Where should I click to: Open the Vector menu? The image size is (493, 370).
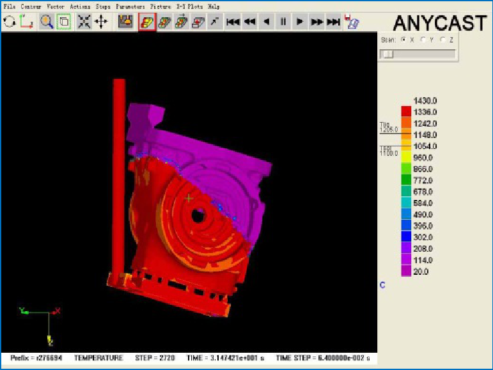click(x=56, y=6)
